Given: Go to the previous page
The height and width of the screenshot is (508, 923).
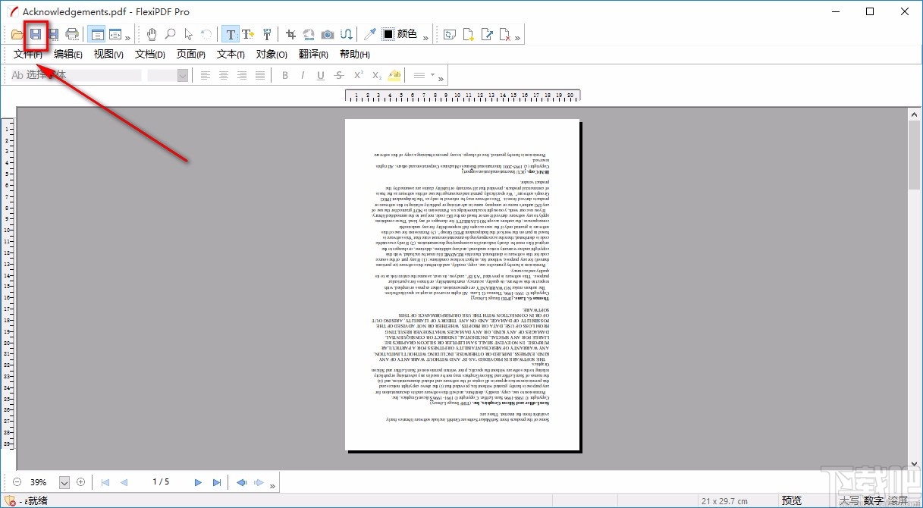Looking at the screenshot, I should pos(124,482).
